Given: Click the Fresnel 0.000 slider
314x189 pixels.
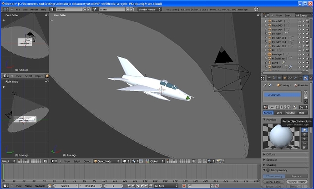Looking at the screenshot, I should pyautogui.click(x=297, y=182).
